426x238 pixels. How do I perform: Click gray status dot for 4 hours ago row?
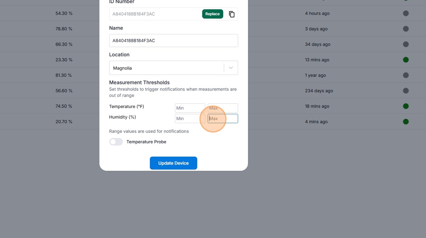click(405, 13)
